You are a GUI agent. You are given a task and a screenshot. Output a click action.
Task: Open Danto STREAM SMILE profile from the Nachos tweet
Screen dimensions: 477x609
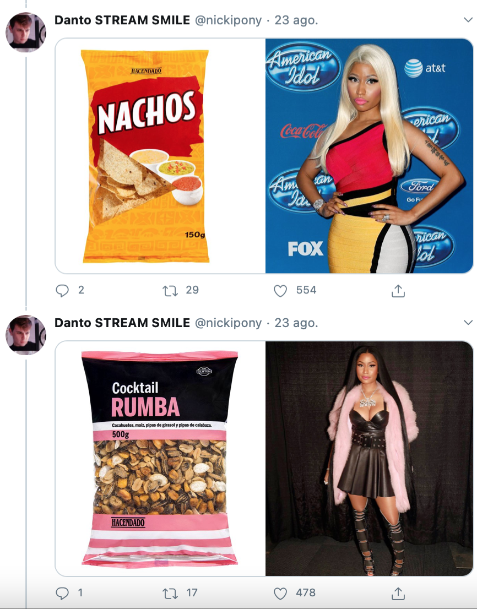[x=122, y=20]
